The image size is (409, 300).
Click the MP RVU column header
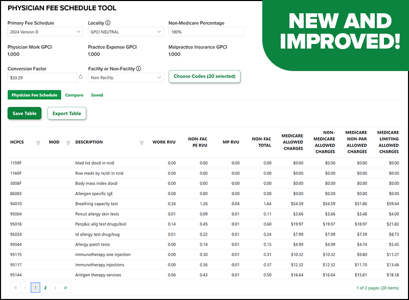click(x=231, y=142)
